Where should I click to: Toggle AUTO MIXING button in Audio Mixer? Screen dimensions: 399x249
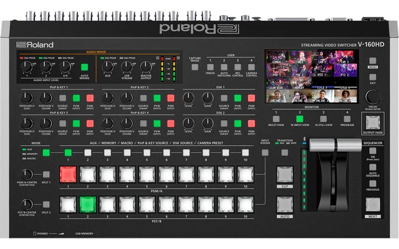click(85, 67)
